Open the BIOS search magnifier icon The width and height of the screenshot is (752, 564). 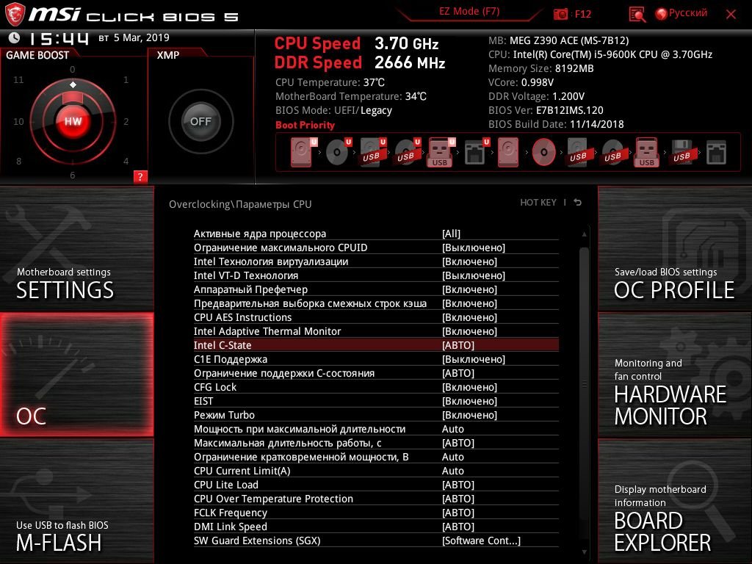click(x=637, y=15)
